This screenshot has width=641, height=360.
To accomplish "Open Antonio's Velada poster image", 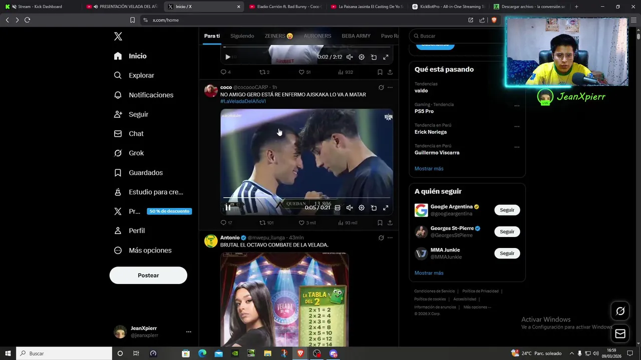I will (x=284, y=299).
